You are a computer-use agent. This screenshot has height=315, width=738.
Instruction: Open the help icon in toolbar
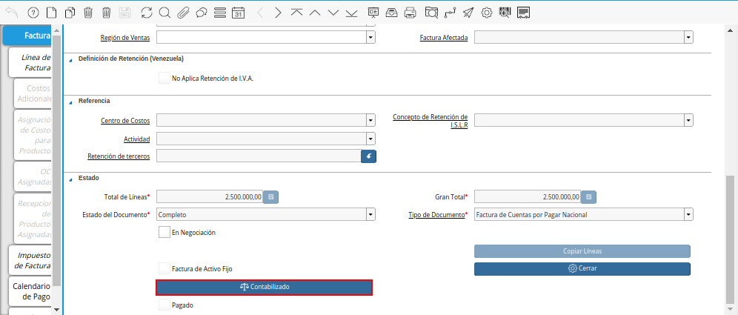33,13
